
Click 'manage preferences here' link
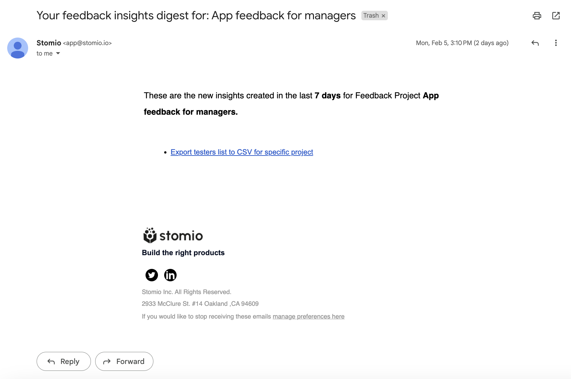[x=308, y=317]
